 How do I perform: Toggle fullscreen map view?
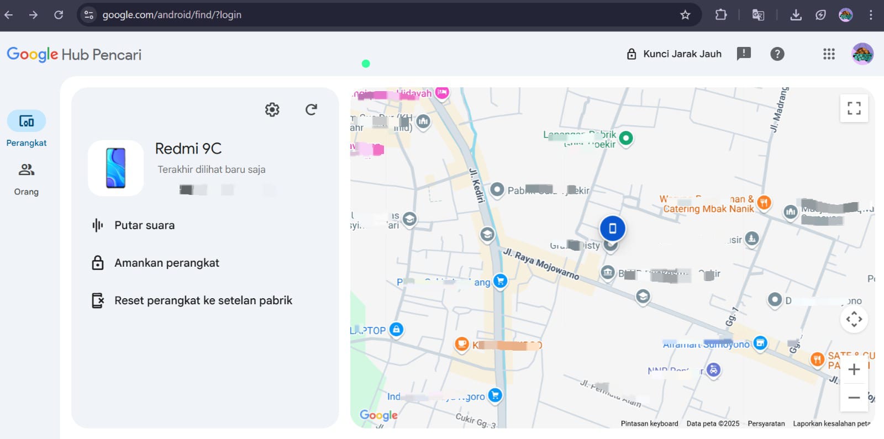coord(854,108)
